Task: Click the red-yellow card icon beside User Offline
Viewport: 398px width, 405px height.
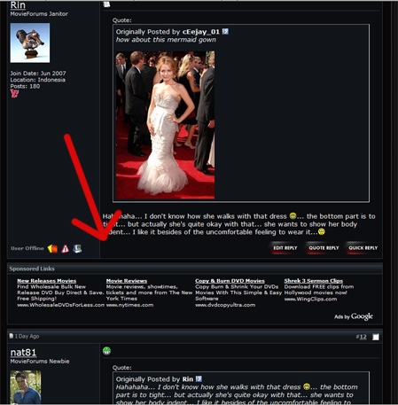Action: [x=52, y=249]
